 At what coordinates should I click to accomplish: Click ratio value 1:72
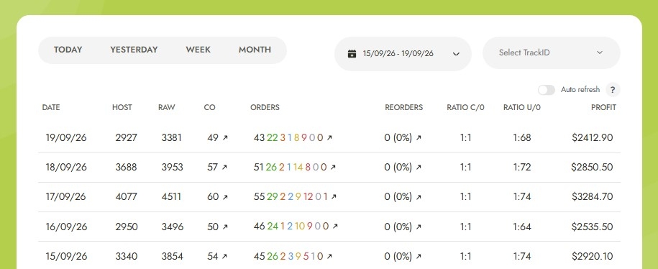[x=522, y=167]
